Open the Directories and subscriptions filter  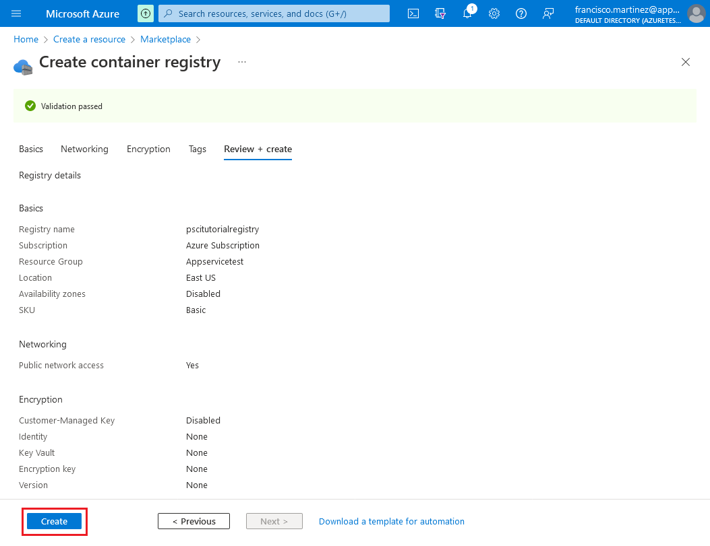(x=440, y=13)
